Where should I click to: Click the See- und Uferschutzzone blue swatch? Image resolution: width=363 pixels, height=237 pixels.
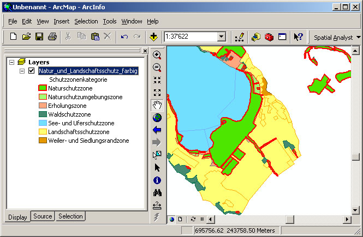[42, 123]
